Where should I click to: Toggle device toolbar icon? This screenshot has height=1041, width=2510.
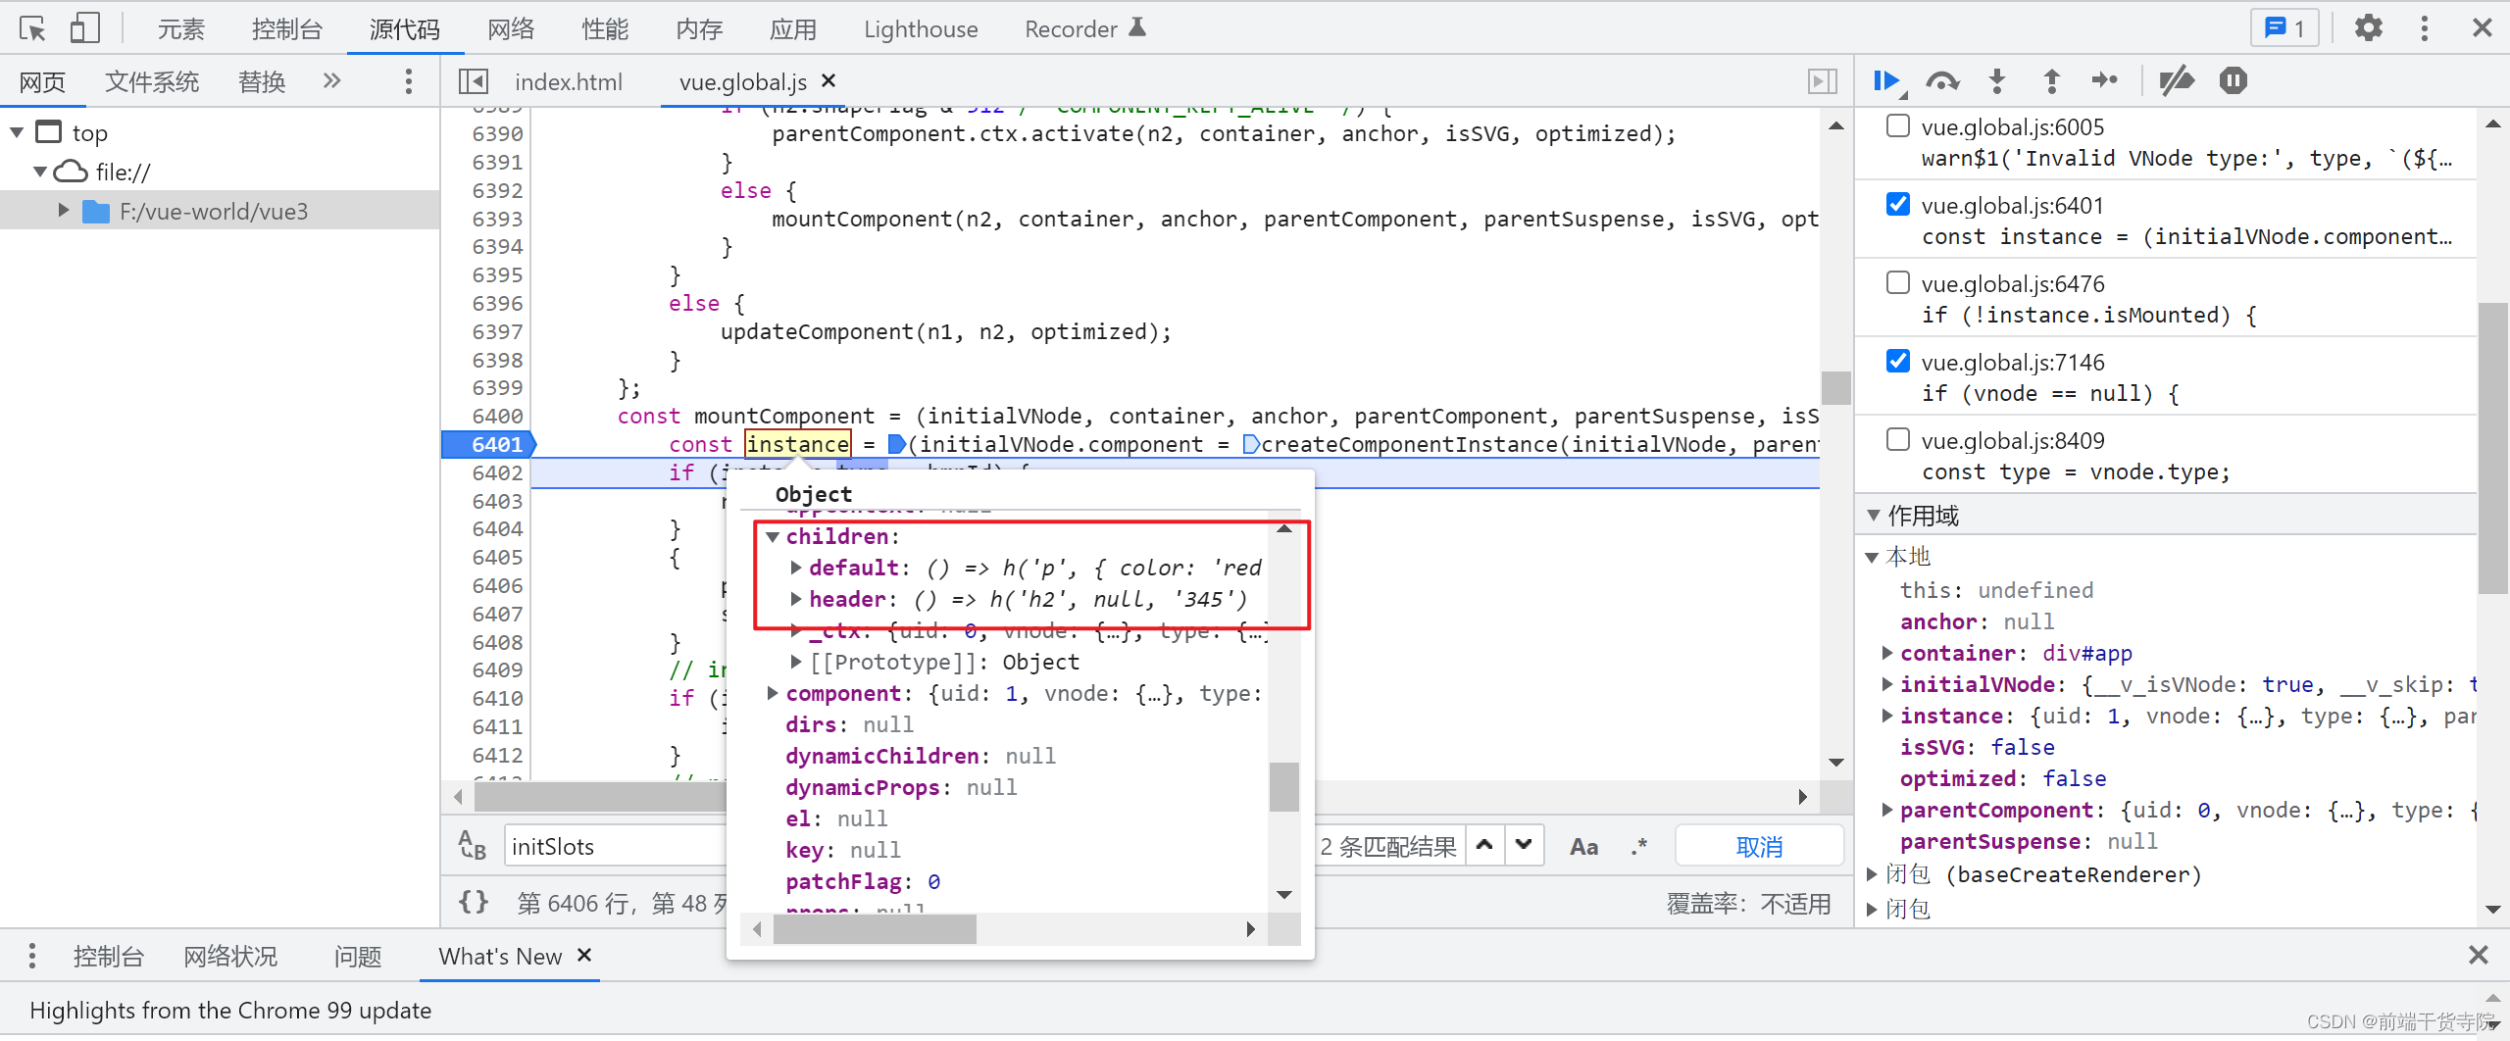tap(85, 28)
